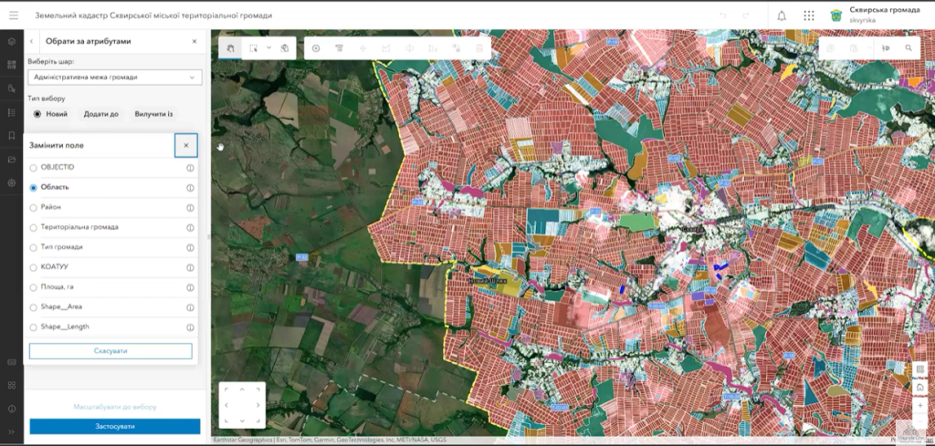Click the home extent button on map
This screenshot has height=446, width=935.
[920, 388]
